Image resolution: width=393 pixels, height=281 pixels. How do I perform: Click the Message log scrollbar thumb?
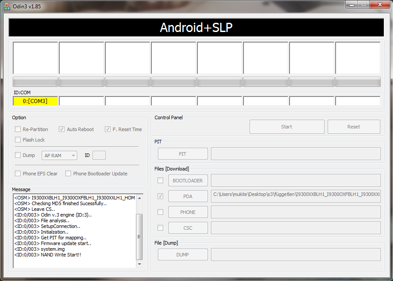[139, 237]
